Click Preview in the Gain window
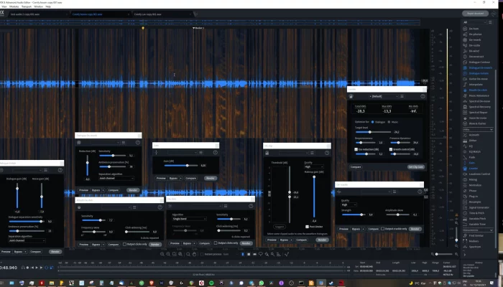The image size is (503, 287). coord(161,178)
